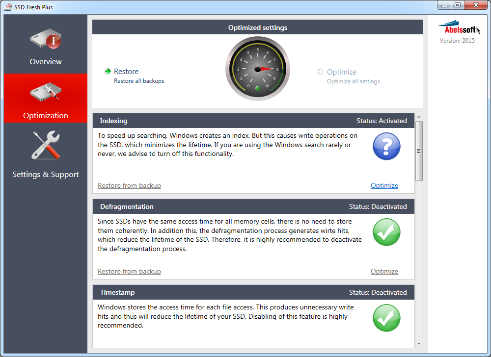The image size is (491, 357).
Task: Click the Timestamp section header
Action: 254,292
